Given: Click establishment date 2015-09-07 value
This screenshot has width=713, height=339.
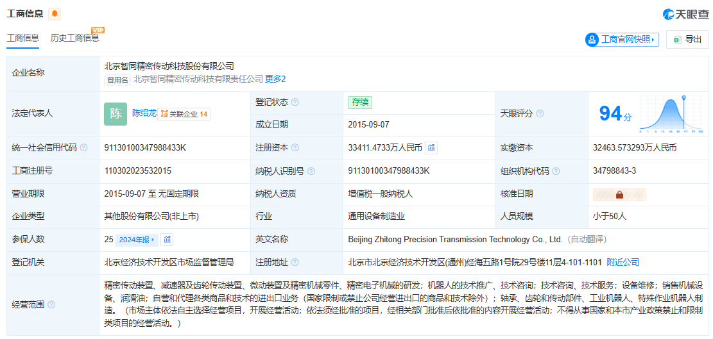Looking at the screenshot, I should pos(368,125).
